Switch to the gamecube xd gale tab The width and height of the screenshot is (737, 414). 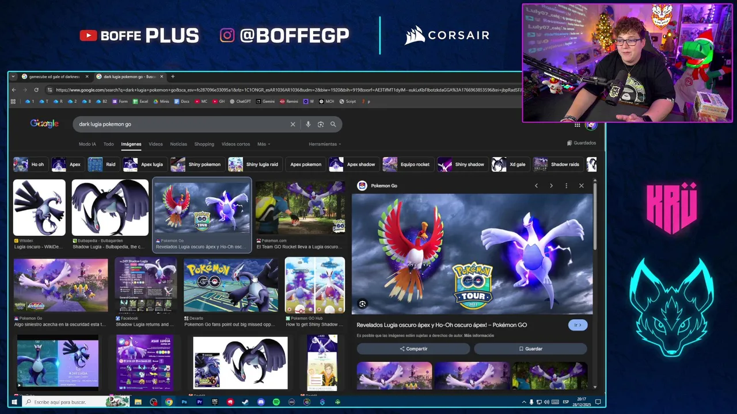pyautogui.click(x=55, y=76)
